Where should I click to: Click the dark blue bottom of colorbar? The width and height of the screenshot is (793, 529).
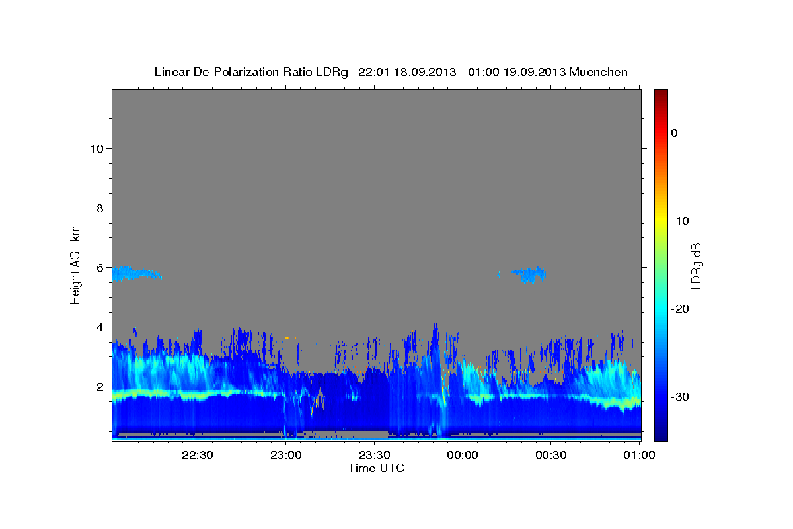tap(661, 433)
